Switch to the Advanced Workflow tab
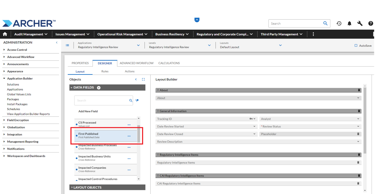The height and width of the screenshot is (194, 378). [x=137, y=63]
